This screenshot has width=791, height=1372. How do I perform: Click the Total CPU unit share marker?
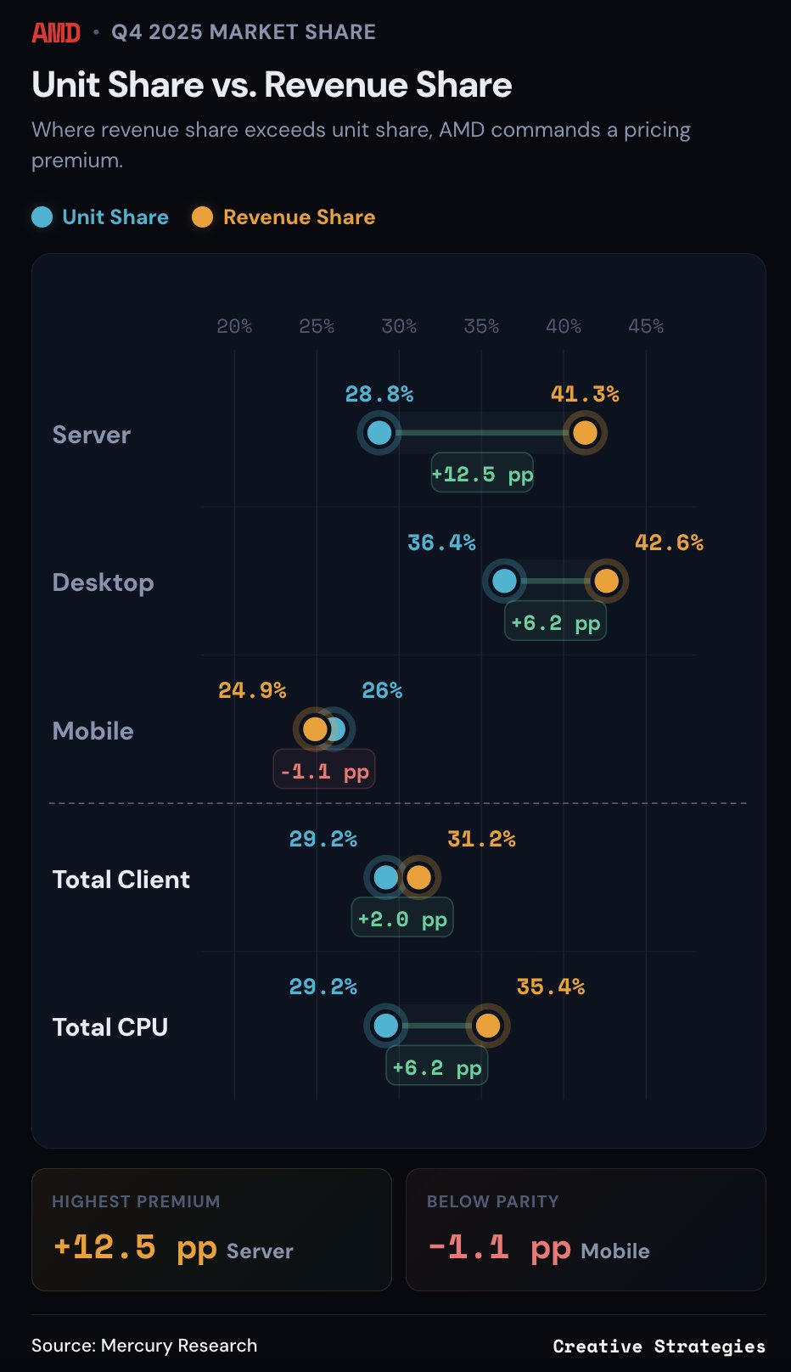click(x=385, y=1026)
